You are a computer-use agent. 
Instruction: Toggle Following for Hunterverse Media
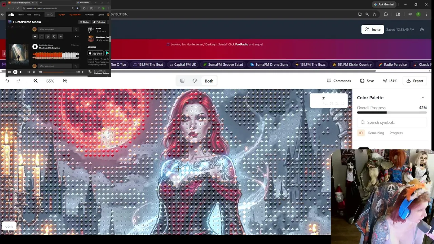click(x=99, y=22)
